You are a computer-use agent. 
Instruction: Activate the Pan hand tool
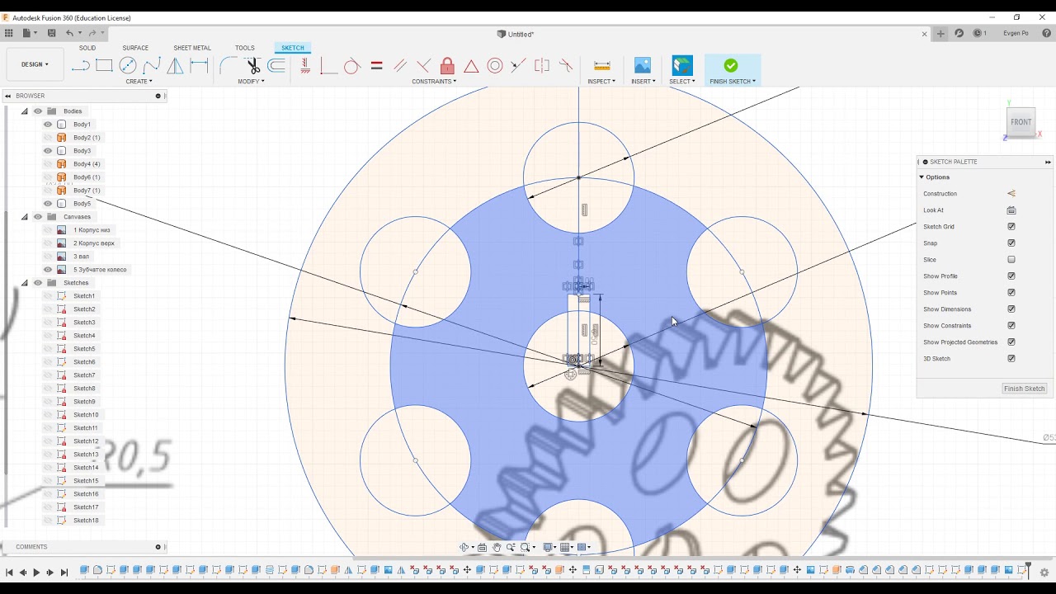[497, 547]
